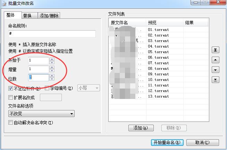Click the 开始重命名 button
Viewport: 227px width, 150px height.
[x=167, y=142]
